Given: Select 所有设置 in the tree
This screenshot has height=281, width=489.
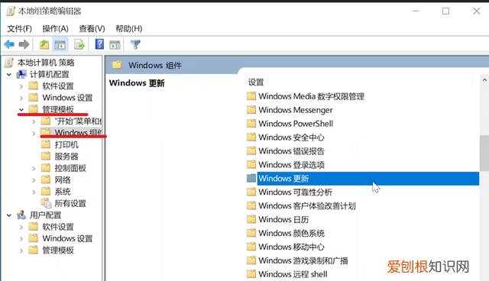Looking at the screenshot, I should (x=70, y=204).
